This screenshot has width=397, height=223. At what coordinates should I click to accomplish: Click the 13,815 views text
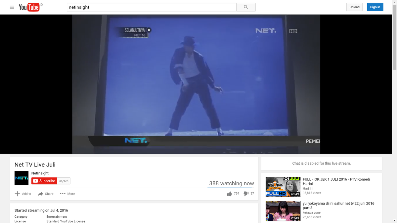[312, 193]
